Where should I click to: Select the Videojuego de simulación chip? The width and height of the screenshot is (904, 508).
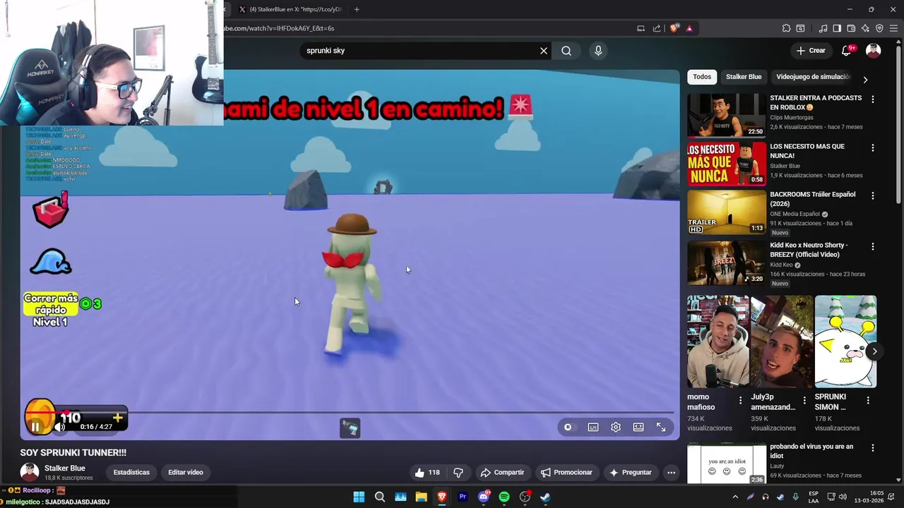[x=813, y=77]
